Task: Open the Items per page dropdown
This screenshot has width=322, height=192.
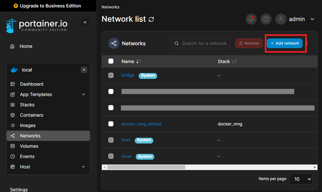Action: [x=301, y=179]
